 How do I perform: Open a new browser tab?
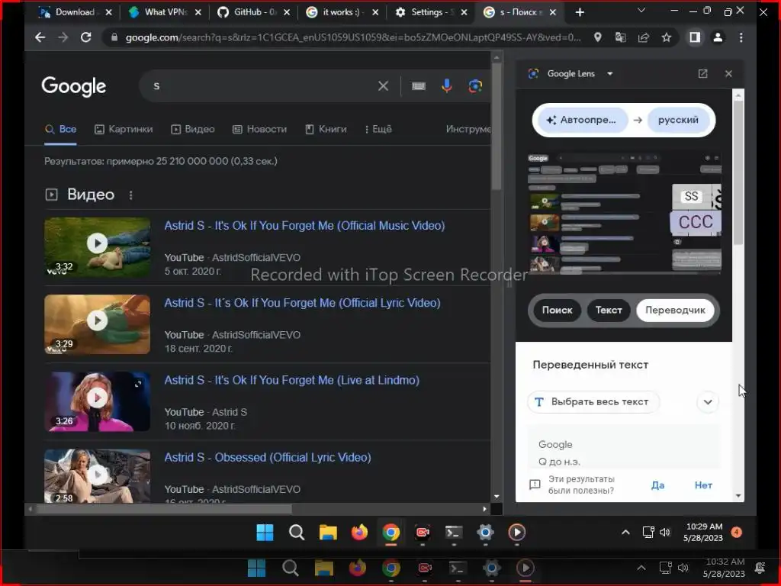pyautogui.click(x=580, y=12)
